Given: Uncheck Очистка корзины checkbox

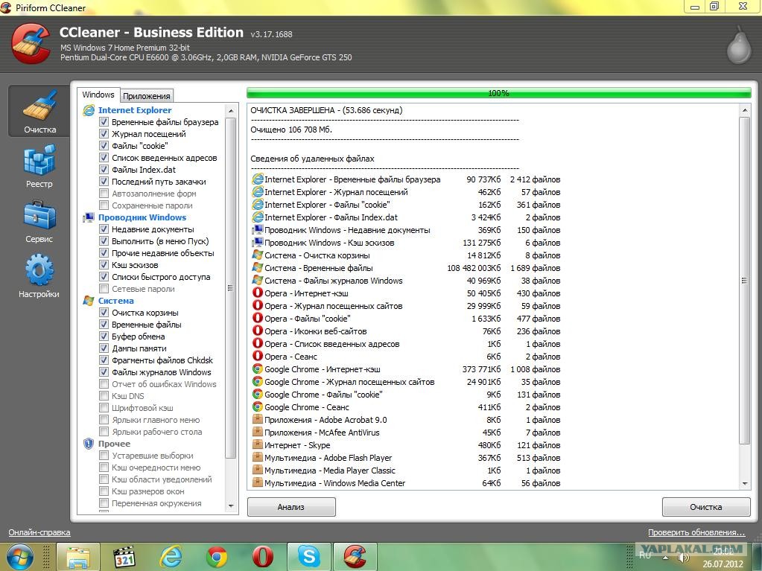Looking at the screenshot, I should point(104,312).
